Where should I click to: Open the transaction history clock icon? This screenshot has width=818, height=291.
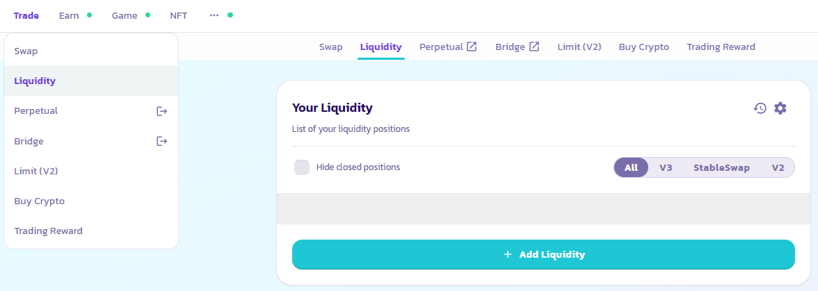tap(760, 108)
